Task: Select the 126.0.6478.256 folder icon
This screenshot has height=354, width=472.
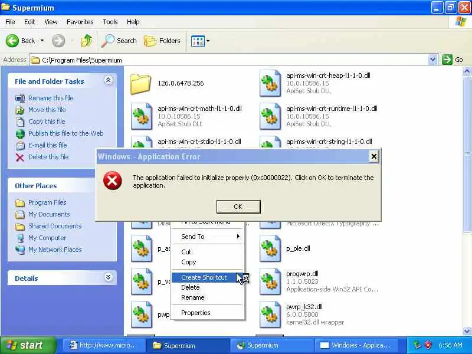Action: coord(140,84)
